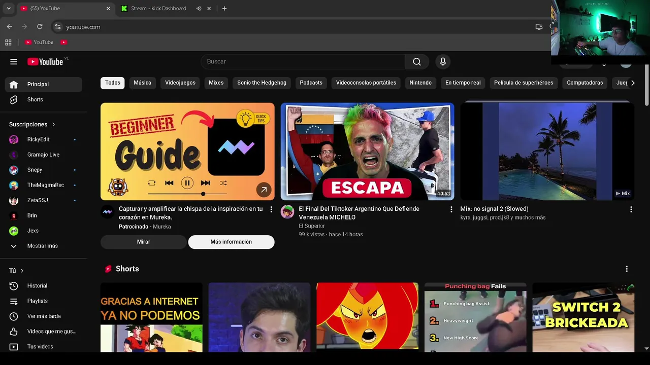Select the Videojuegos filter chip
This screenshot has height=365, width=650.
click(180, 83)
